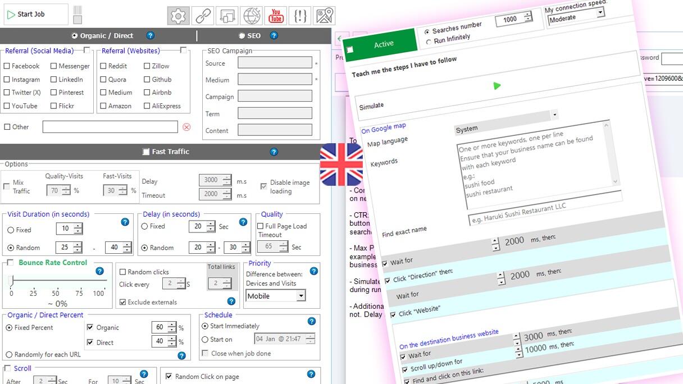Check the Random clicks option
The width and height of the screenshot is (683, 384).
pyautogui.click(x=123, y=272)
